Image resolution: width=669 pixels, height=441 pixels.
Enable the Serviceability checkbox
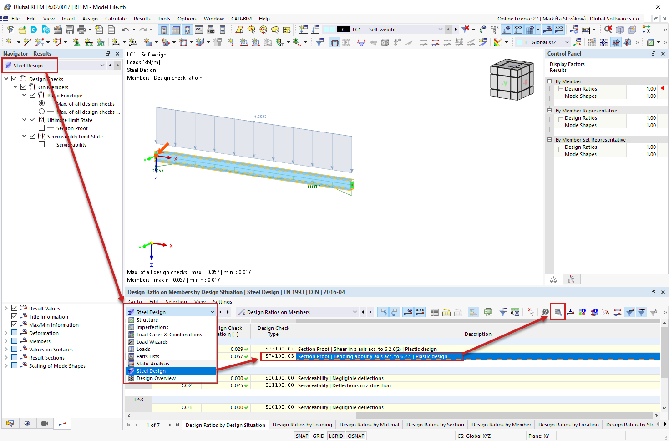(x=42, y=144)
